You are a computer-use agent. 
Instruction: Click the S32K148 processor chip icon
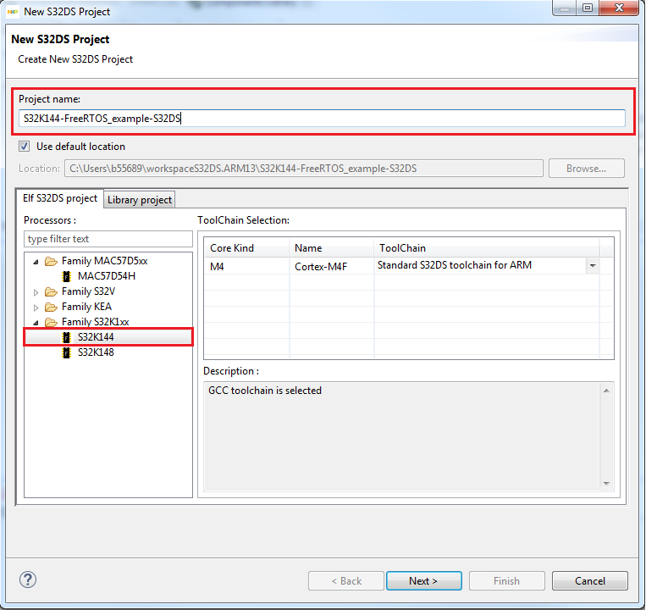[66, 352]
